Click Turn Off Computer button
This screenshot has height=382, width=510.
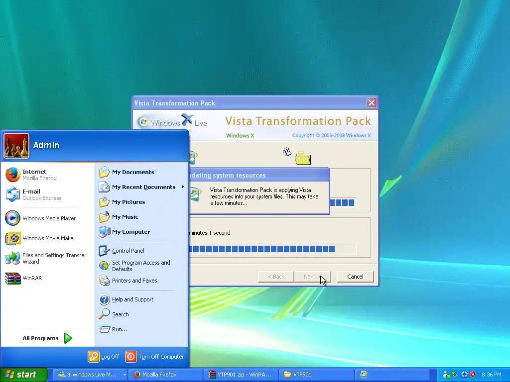point(155,357)
